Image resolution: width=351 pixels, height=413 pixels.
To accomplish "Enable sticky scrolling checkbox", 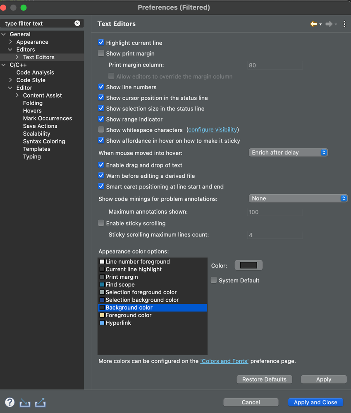I will 101,223.
